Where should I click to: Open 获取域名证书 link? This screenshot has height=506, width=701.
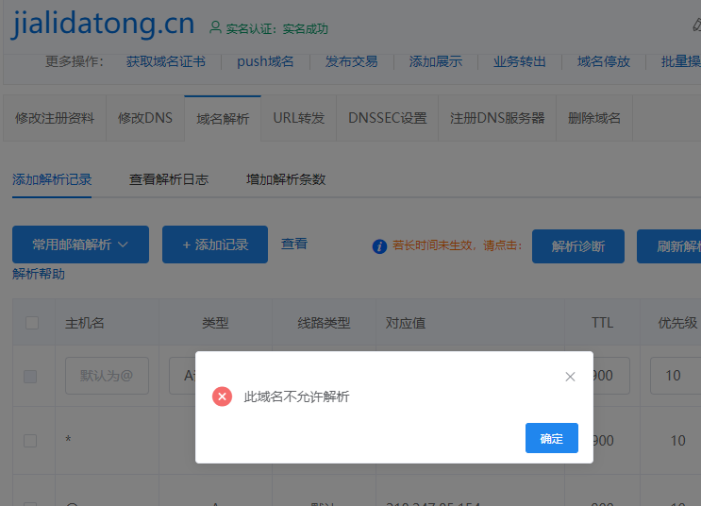166,61
